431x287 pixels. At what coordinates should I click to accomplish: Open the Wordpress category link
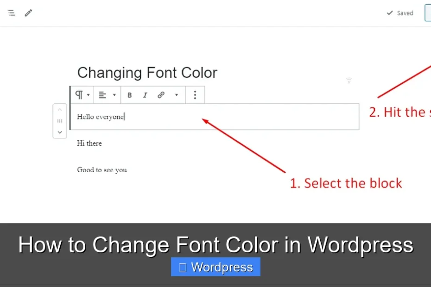coord(215,267)
